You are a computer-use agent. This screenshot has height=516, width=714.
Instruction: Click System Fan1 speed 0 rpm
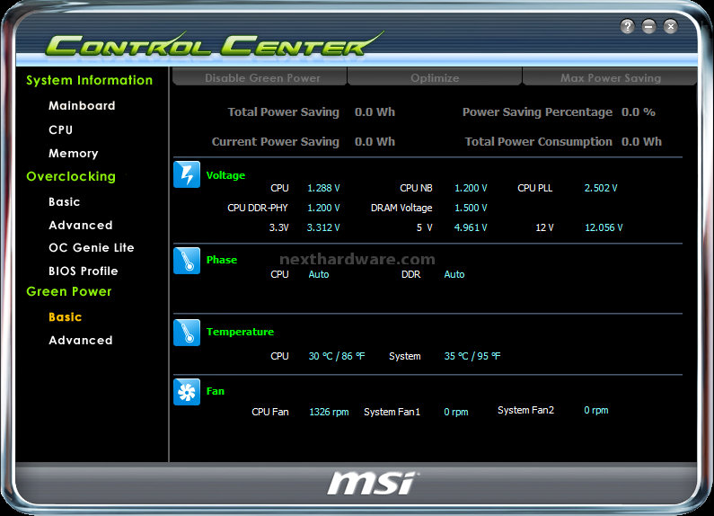tap(456, 412)
